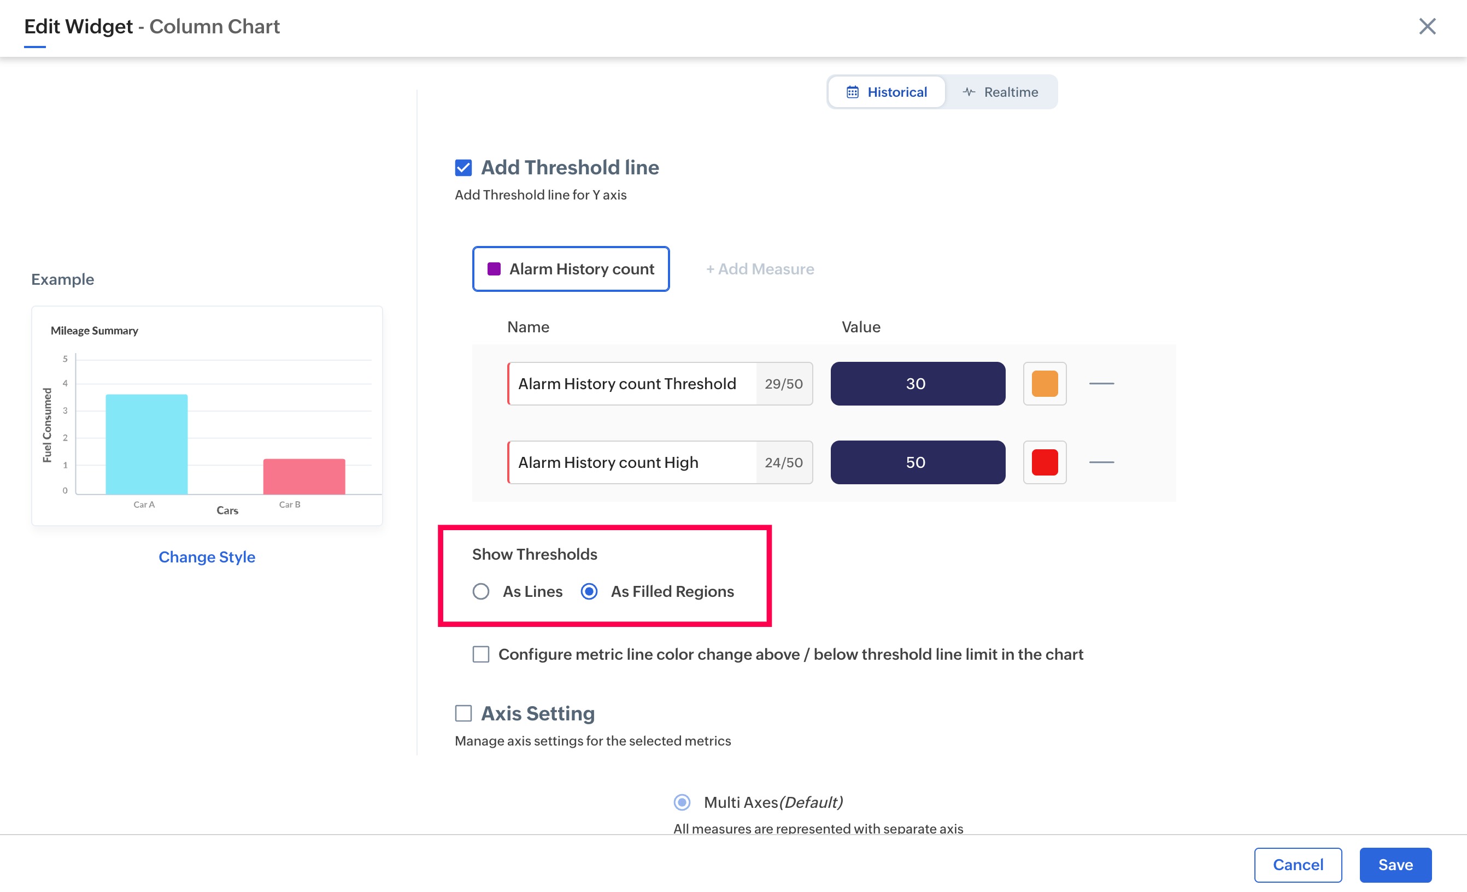Screen dimensions: 1467x892
Task: Close the Edit Widget dialog
Action: click(x=1427, y=26)
